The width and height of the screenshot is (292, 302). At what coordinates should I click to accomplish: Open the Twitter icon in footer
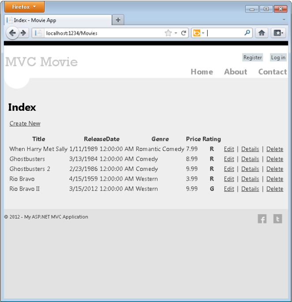pyautogui.click(x=277, y=219)
